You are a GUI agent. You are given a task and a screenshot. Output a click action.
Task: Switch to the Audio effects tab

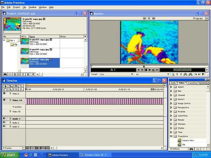[173, 83]
